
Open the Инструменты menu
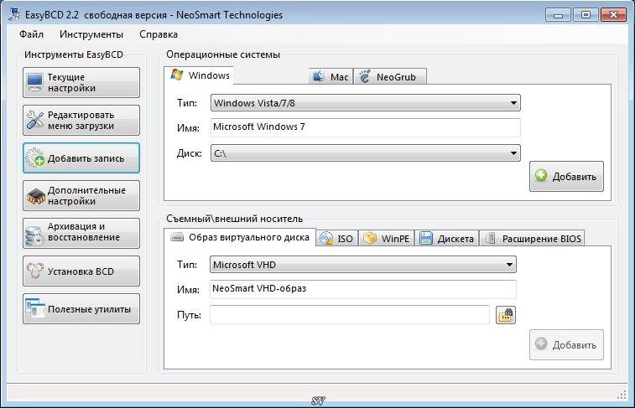click(x=91, y=34)
